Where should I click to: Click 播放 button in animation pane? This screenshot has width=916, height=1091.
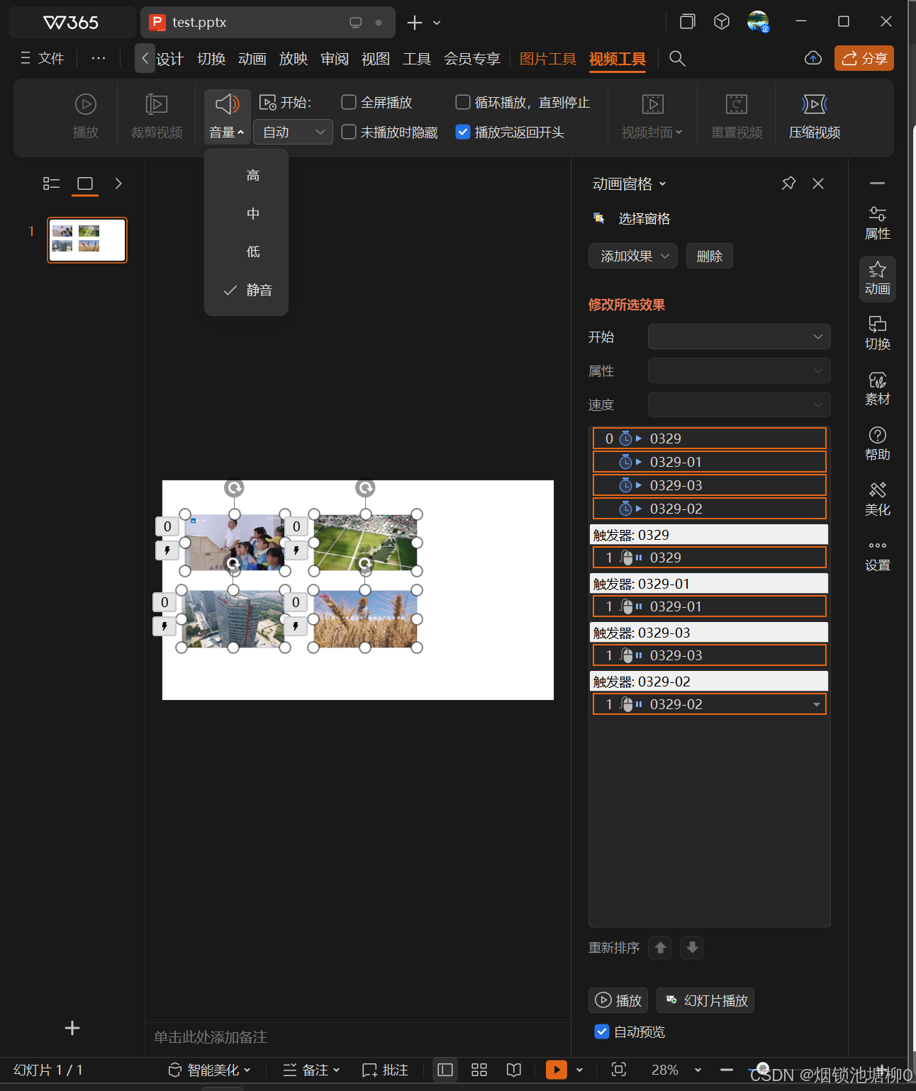coord(618,1000)
